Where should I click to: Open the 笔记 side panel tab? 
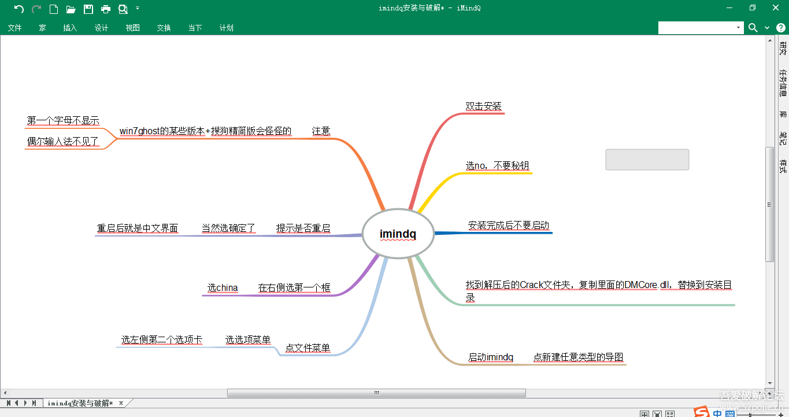[783, 138]
